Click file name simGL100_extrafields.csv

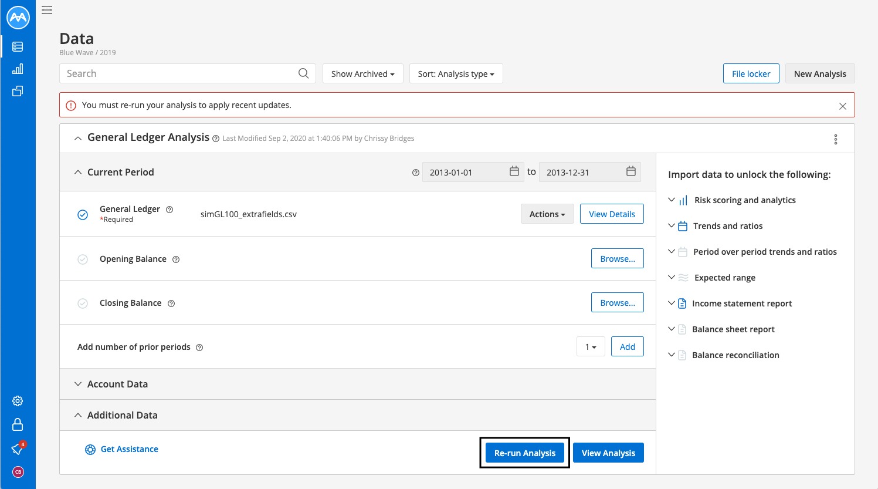click(x=249, y=214)
